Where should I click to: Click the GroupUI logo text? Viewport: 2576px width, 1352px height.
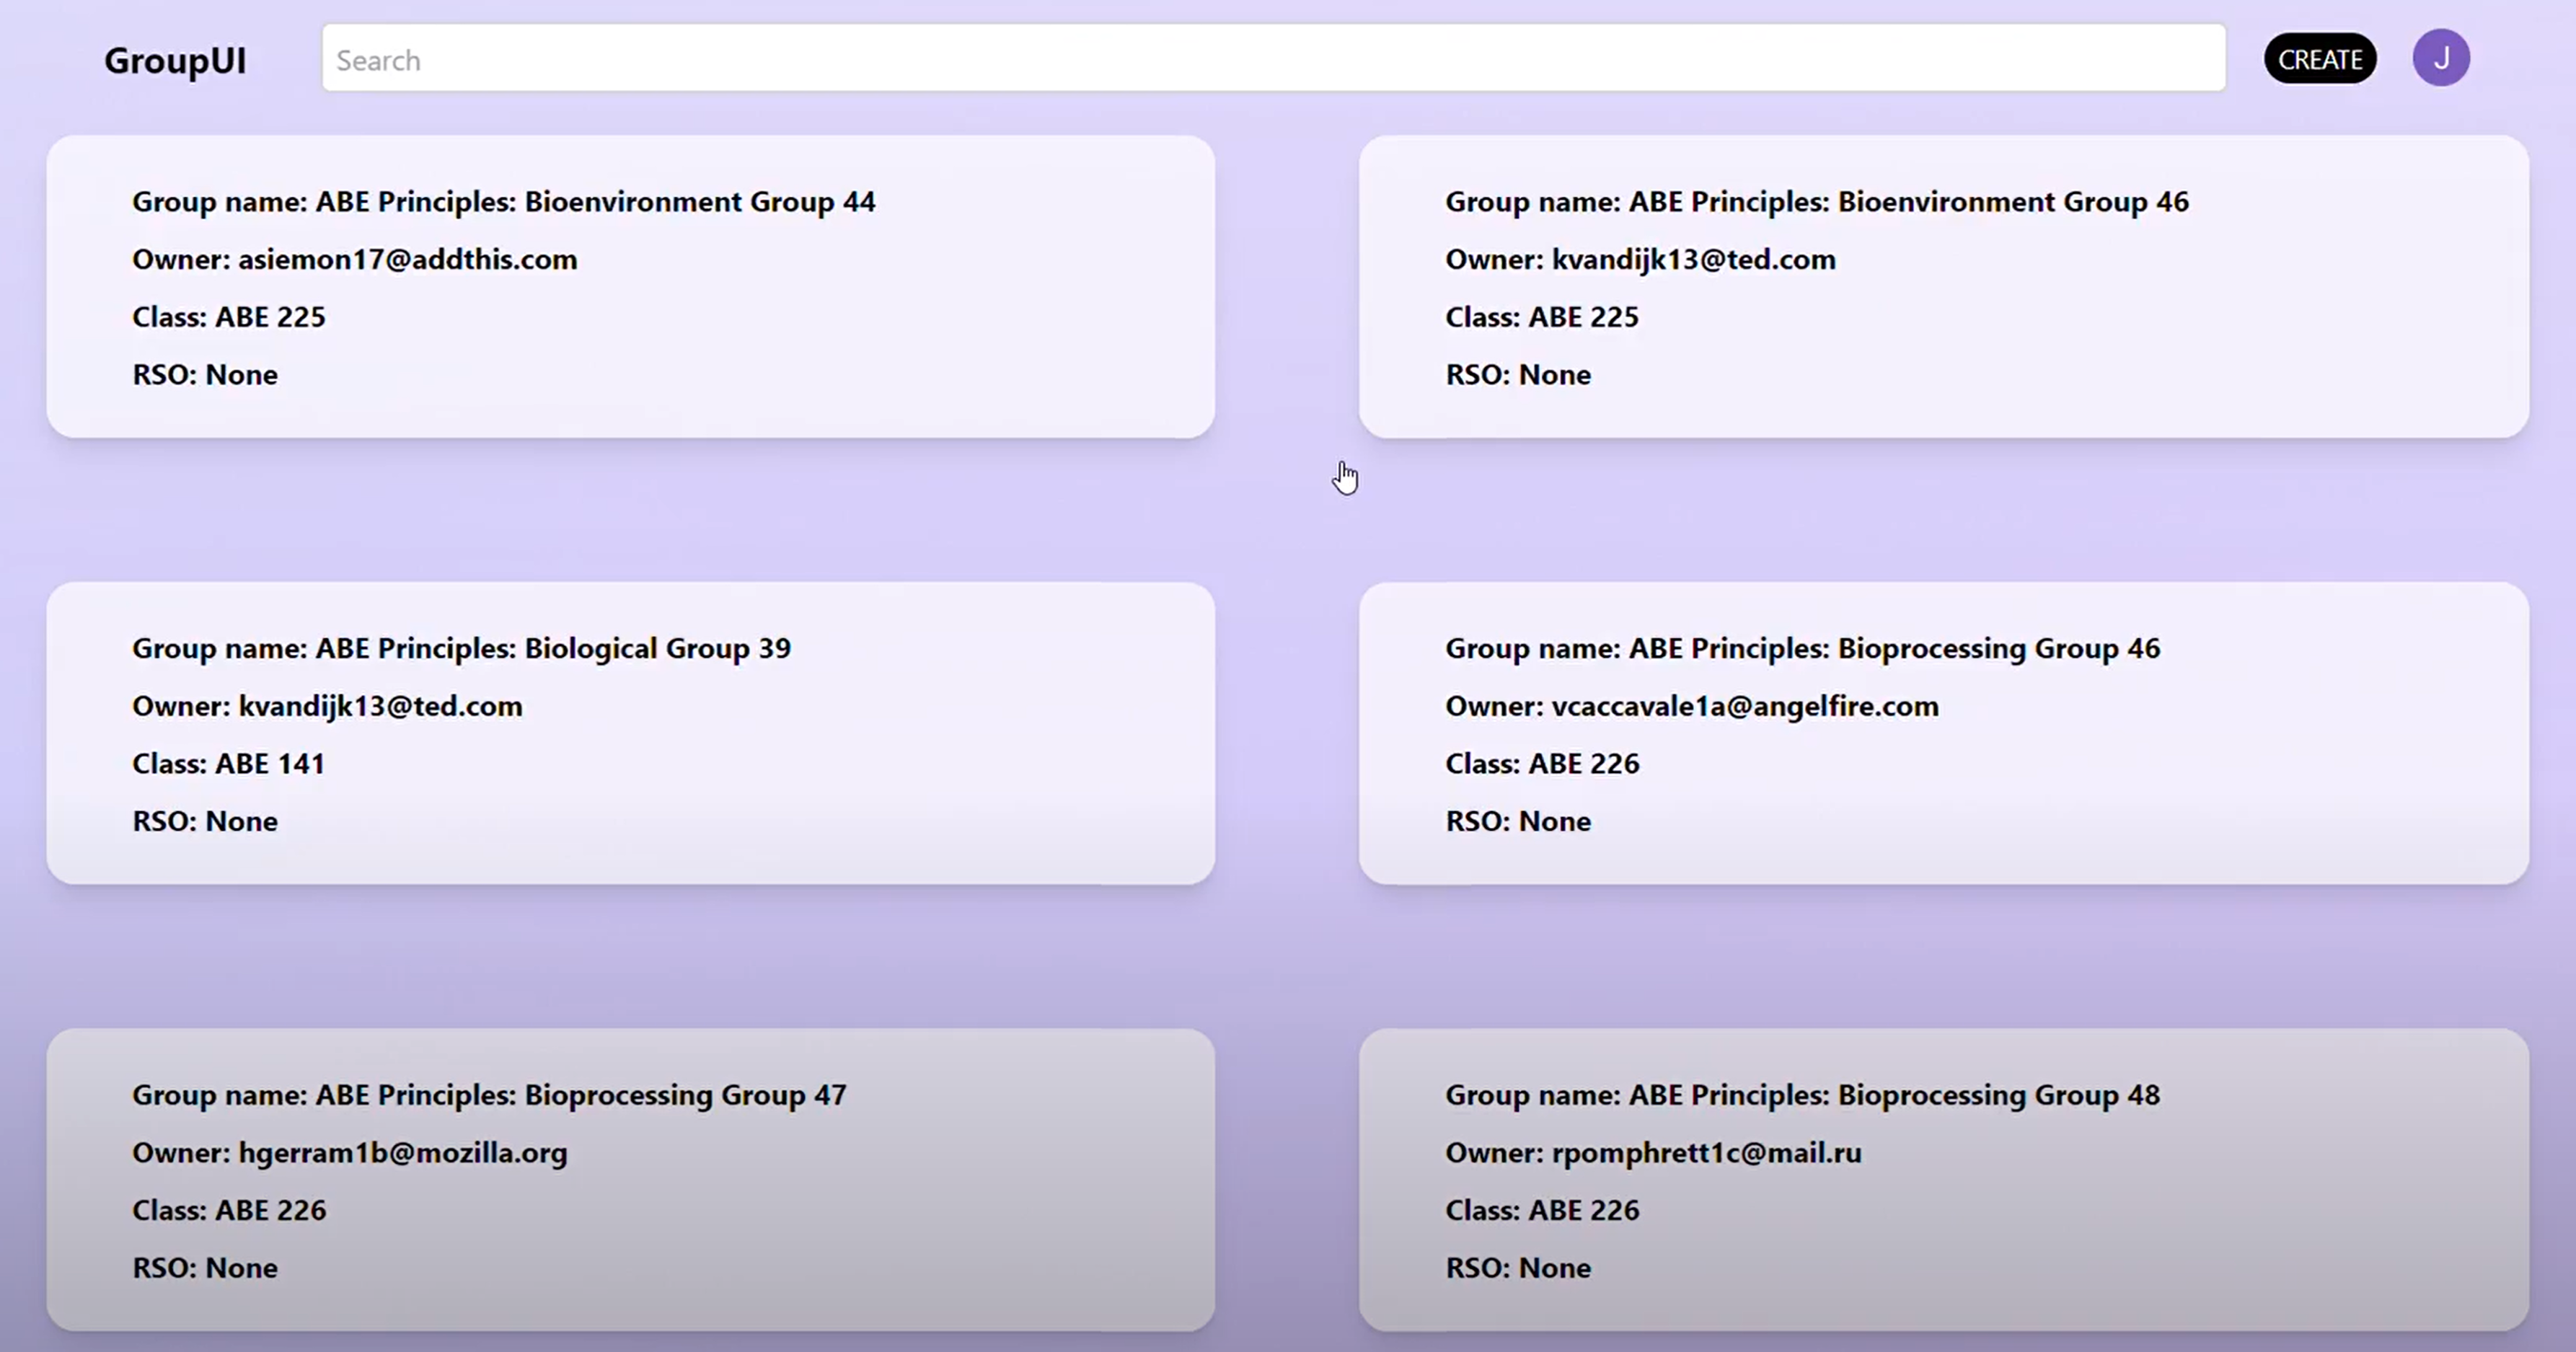coord(175,60)
